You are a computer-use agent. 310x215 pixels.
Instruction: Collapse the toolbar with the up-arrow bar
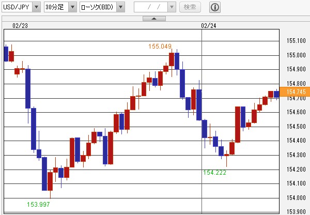click(x=154, y=19)
